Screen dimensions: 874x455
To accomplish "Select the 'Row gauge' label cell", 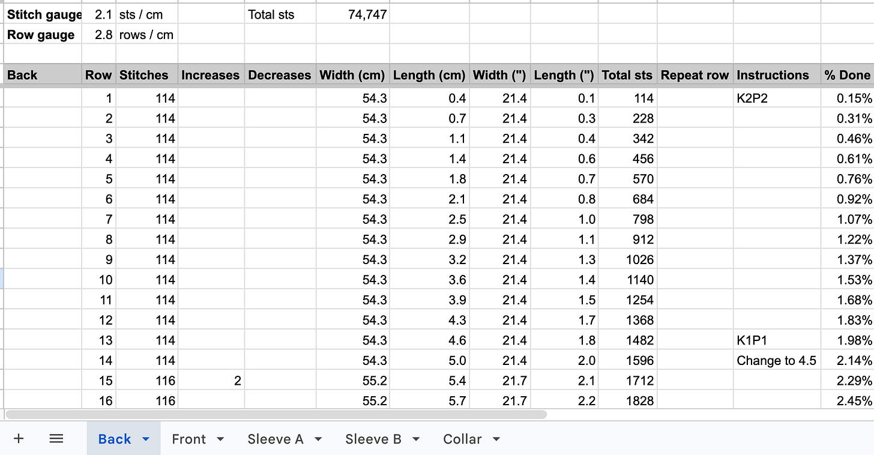I will pyautogui.click(x=43, y=34).
